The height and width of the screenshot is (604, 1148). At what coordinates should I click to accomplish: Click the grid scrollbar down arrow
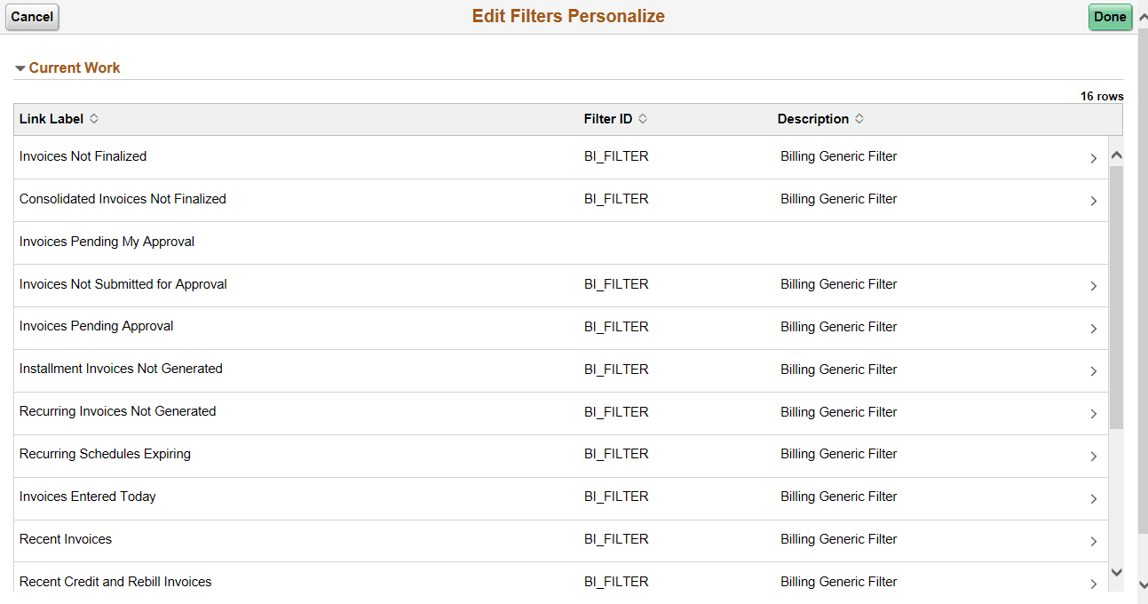1117,572
